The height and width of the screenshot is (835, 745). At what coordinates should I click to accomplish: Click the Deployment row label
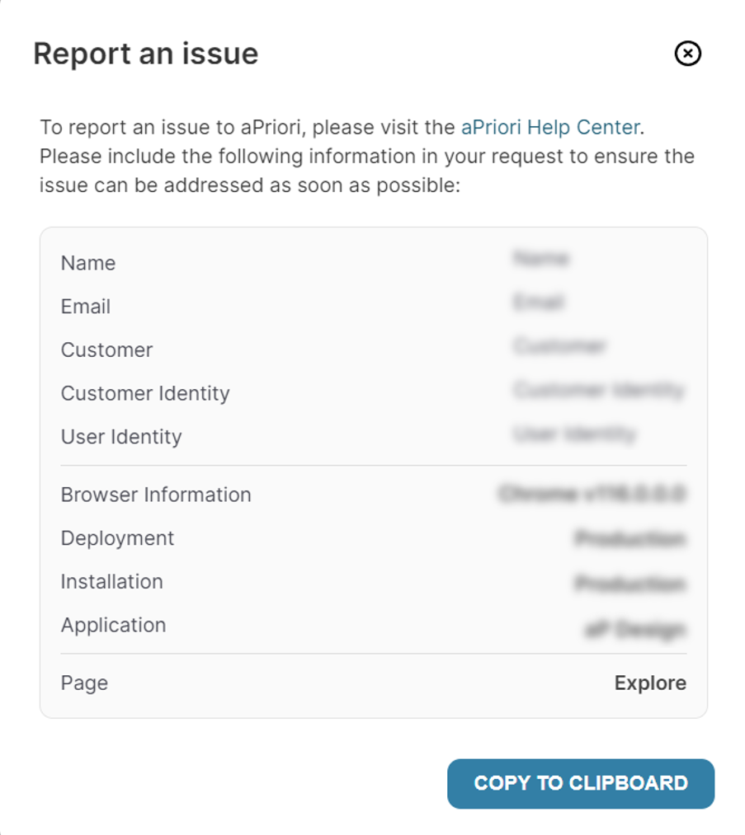coord(117,538)
